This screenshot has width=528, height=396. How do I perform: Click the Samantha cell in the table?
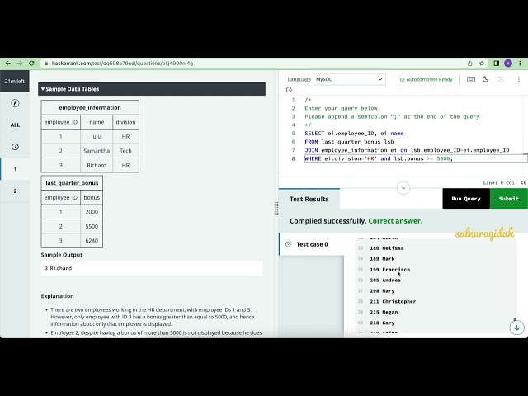pyautogui.click(x=97, y=151)
